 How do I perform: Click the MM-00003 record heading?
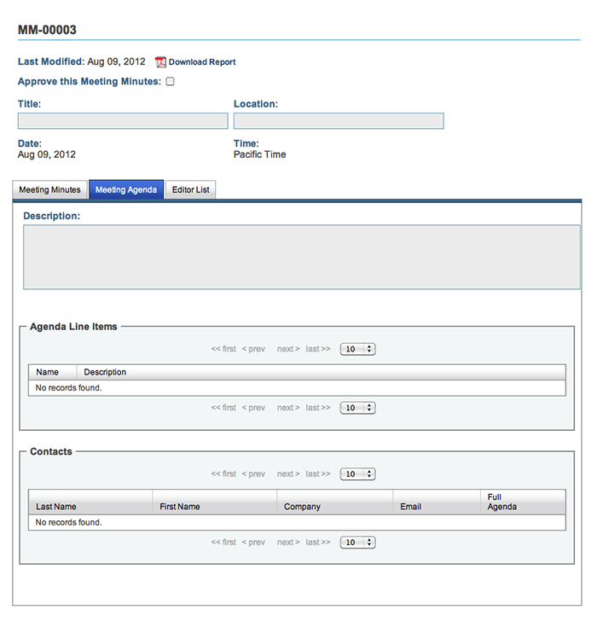(x=47, y=30)
